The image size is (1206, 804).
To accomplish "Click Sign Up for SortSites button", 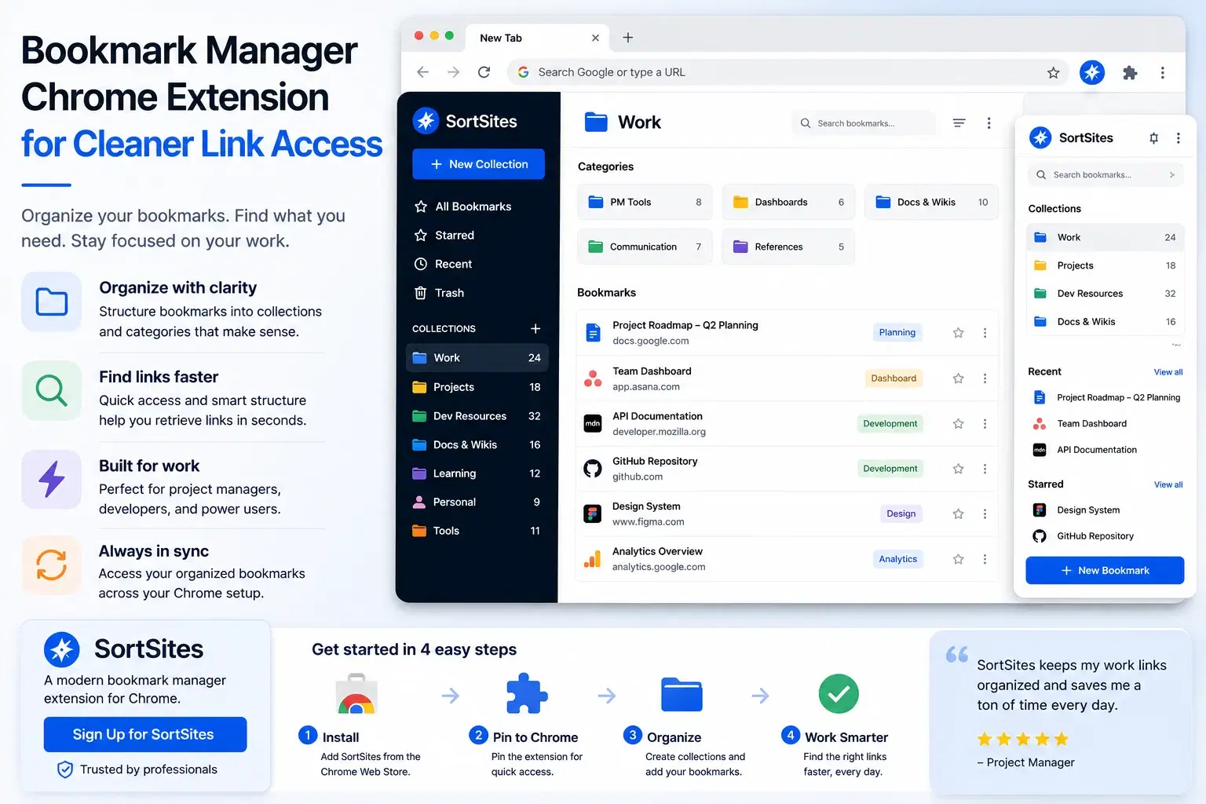I will click(x=145, y=734).
